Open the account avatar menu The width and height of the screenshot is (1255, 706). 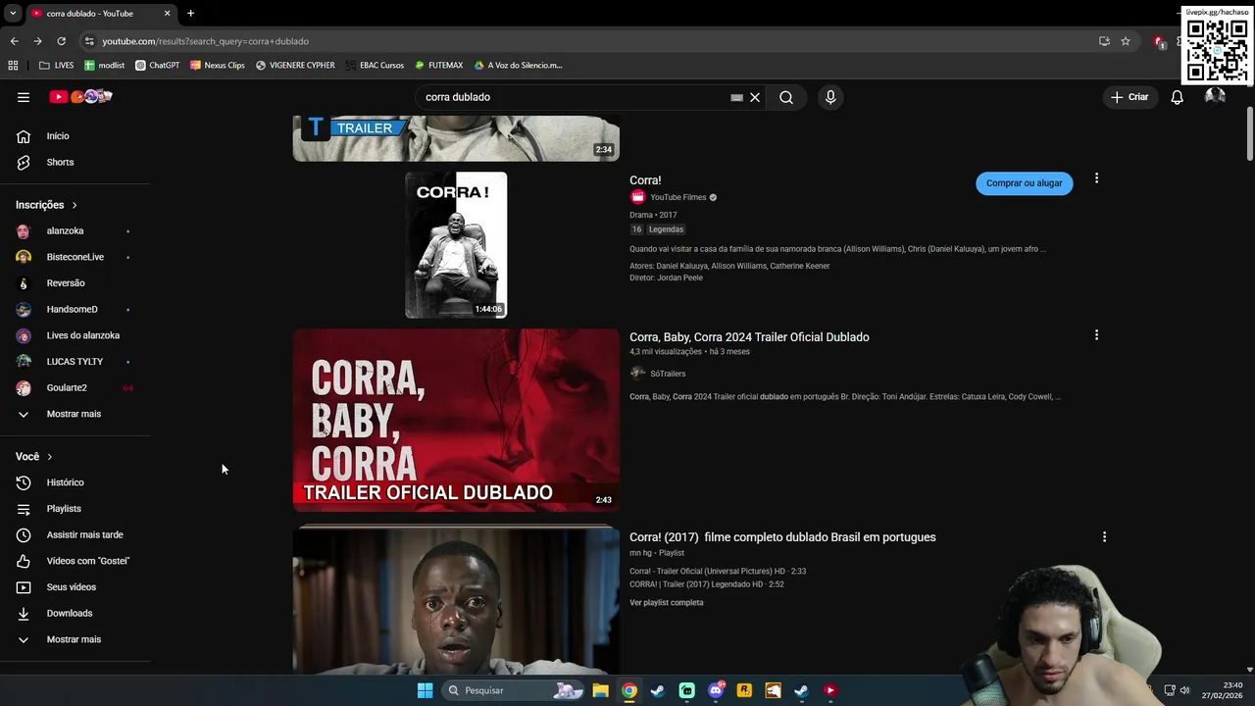coord(1215,96)
